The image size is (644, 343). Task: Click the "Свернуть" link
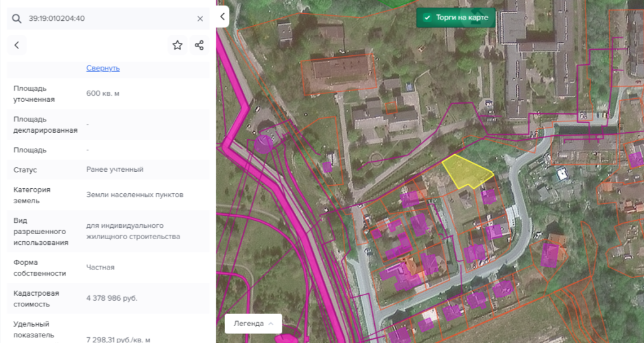coord(103,68)
